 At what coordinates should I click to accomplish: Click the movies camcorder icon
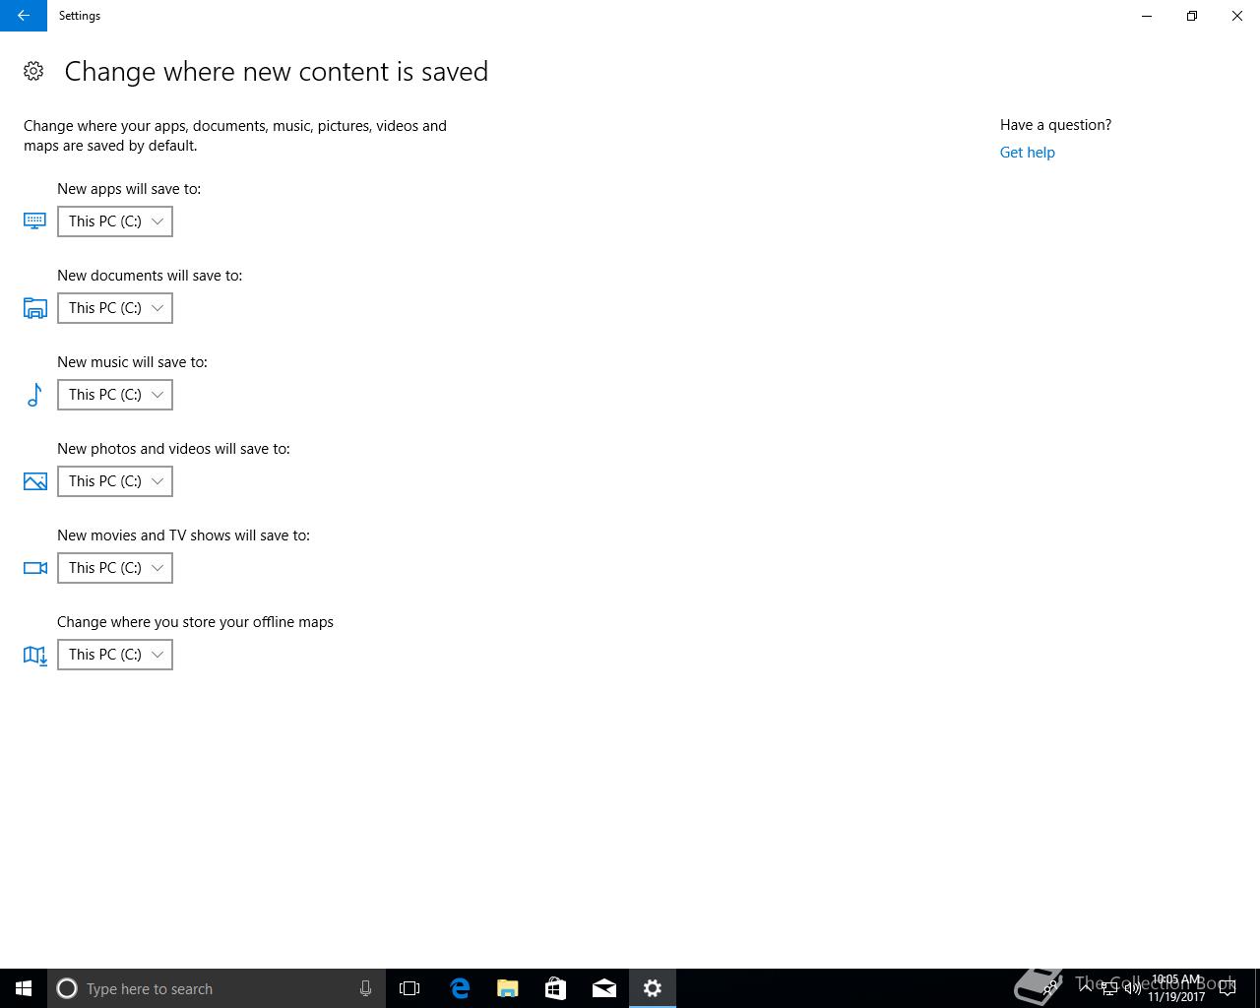click(x=35, y=568)
